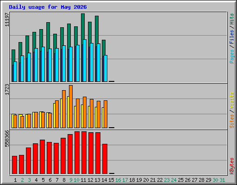Click the orange sites bar for day 8

click(64, 109)
